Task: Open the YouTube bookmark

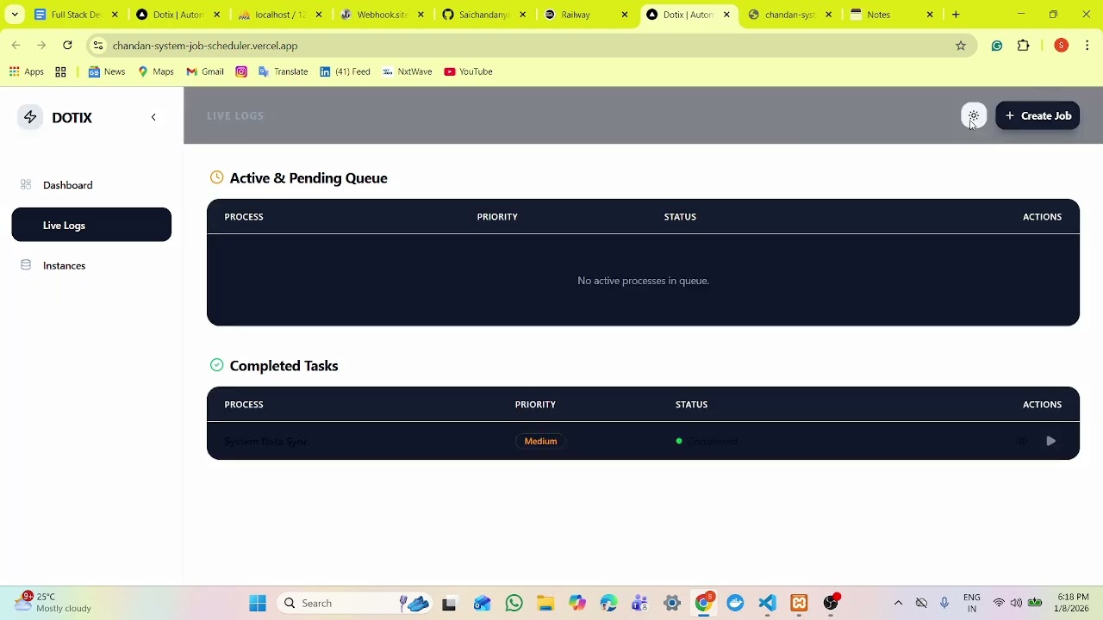Action: point(468,71)
